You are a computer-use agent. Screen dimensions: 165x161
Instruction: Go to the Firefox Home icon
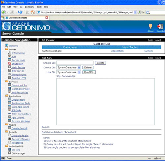click(x=33, y=12)
